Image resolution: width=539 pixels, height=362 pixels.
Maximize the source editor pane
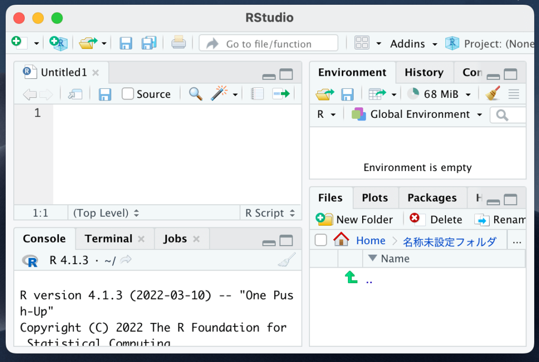tap(286, 74)
